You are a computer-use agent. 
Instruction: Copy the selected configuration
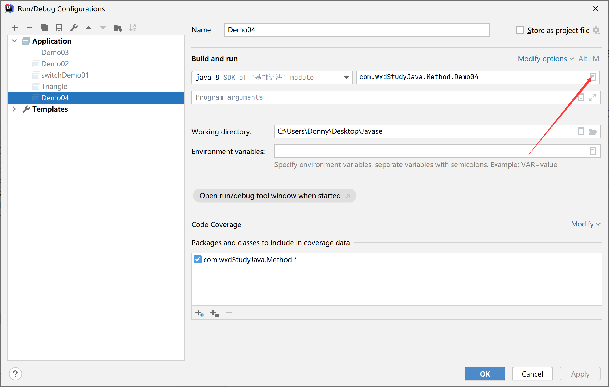pos(44,28)
